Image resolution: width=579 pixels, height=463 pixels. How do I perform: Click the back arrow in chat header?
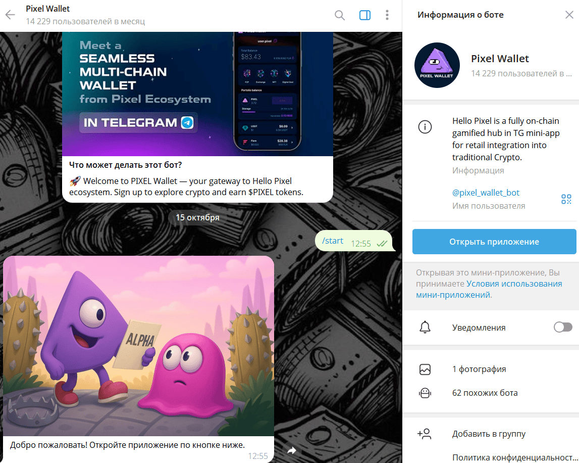(10, 15)
